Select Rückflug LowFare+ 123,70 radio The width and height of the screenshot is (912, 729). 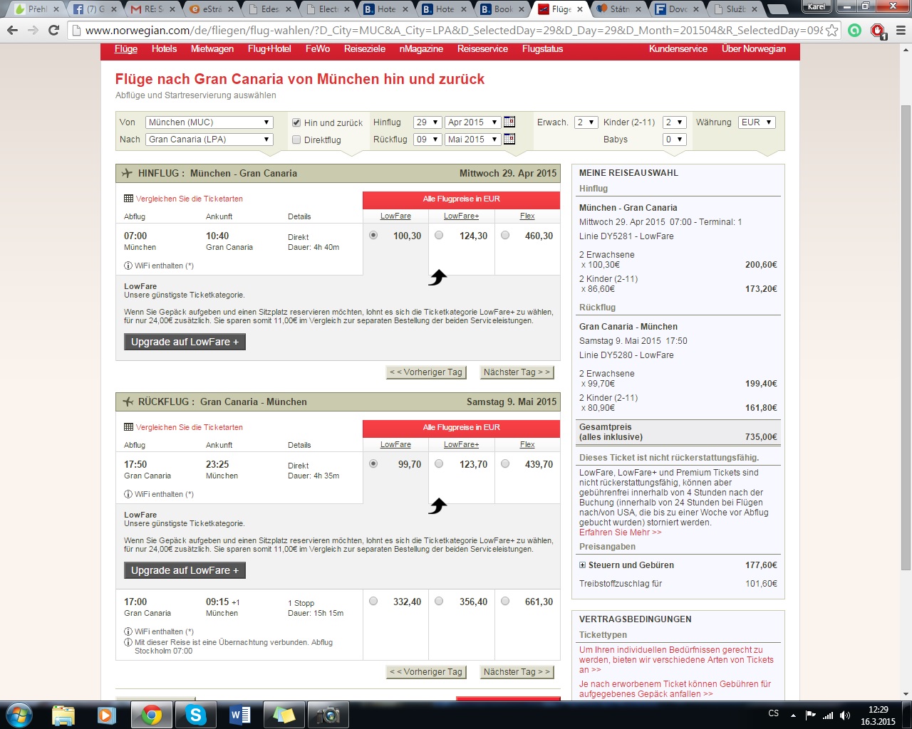439,463
